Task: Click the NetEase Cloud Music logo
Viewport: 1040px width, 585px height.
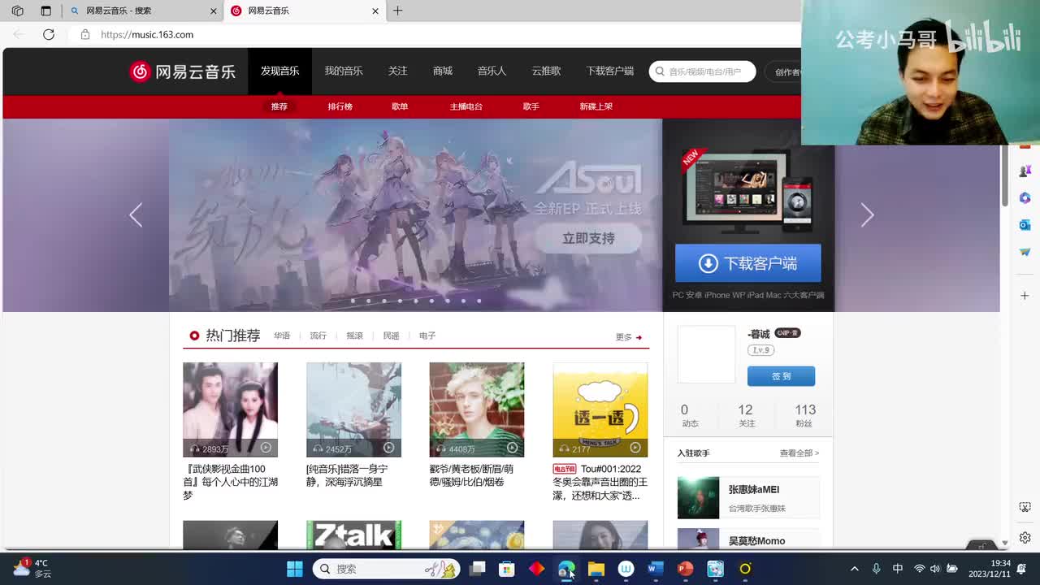Action: [183, 71]
